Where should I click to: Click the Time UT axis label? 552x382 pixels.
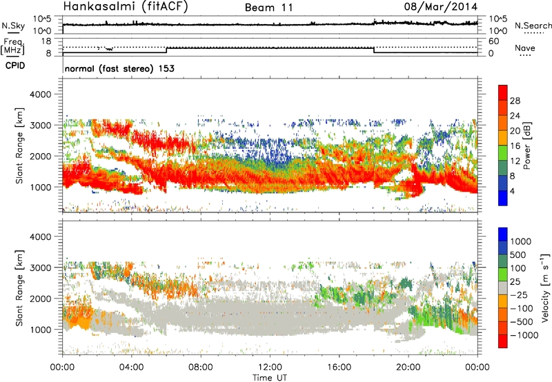point(270,378)
